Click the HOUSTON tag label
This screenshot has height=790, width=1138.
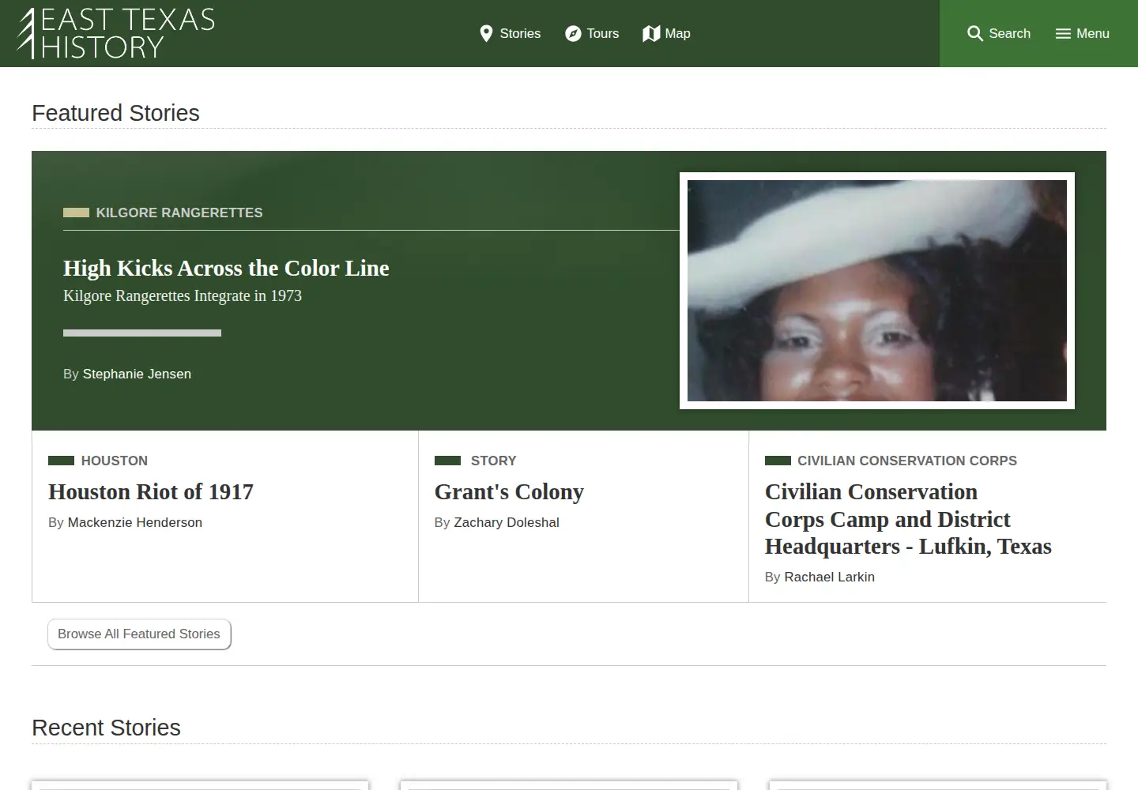point(115,461)
